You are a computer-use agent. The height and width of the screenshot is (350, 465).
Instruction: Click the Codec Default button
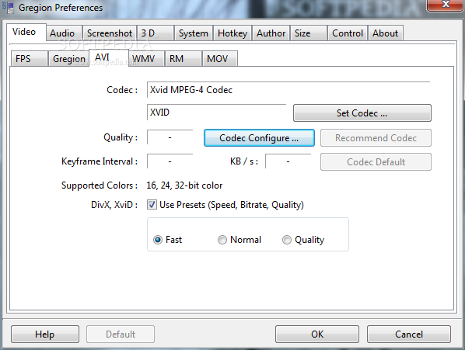point(376,162)
